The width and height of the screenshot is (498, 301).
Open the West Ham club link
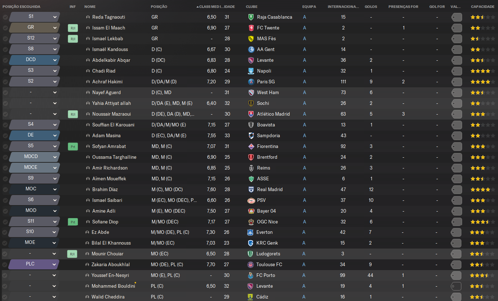pos(268,93)
